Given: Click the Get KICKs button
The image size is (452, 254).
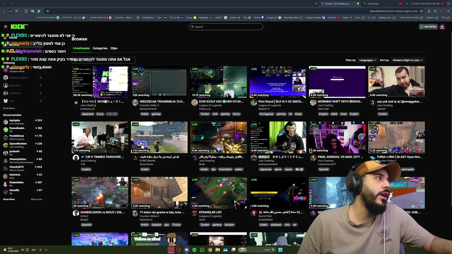Looking at the screenshot, I should click(x=428, y=27).
